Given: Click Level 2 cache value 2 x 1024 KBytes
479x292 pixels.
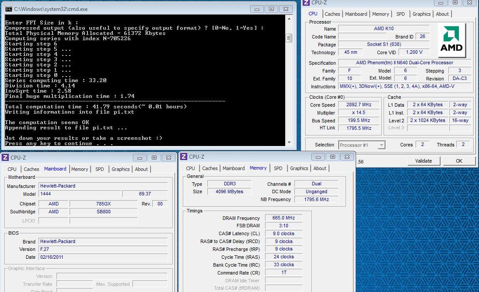Looking at the screenshot, I should point(427,120).
